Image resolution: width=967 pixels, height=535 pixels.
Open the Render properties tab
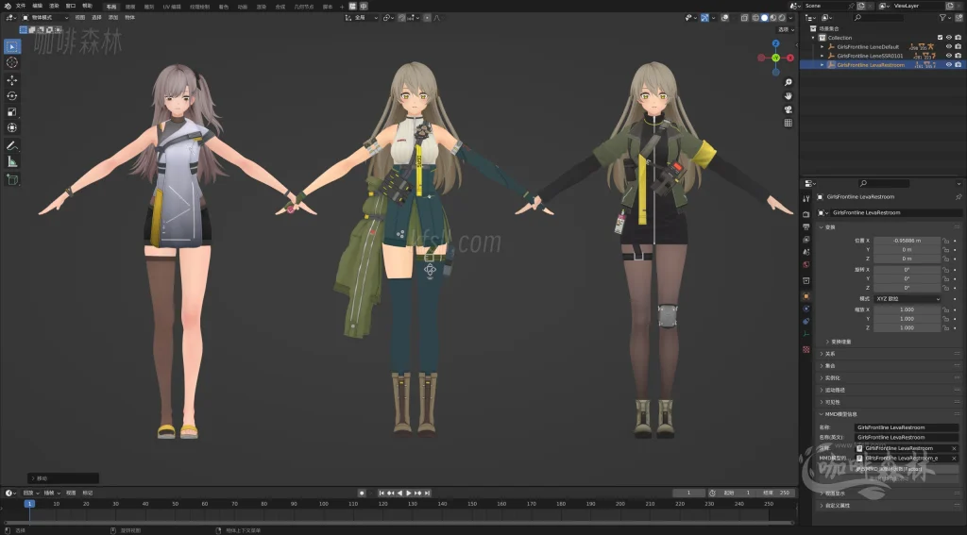pyautogui.click(x=806, y=214)
